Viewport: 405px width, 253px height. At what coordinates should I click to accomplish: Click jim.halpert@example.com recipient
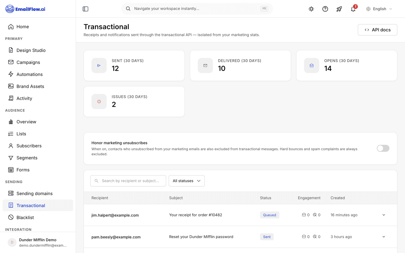click(x=115, y=215)
